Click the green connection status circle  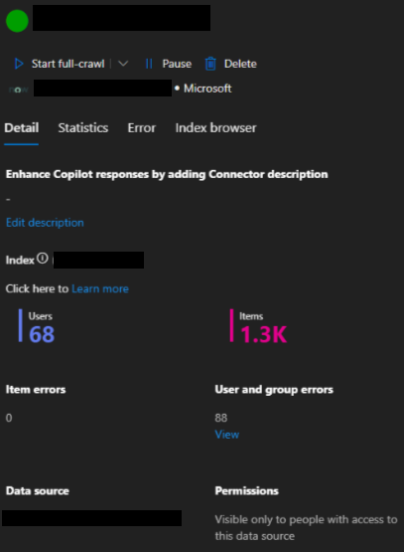(17, 21)
